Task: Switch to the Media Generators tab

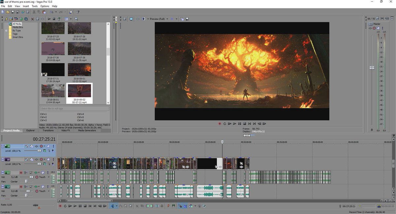Action: [87, 130]
